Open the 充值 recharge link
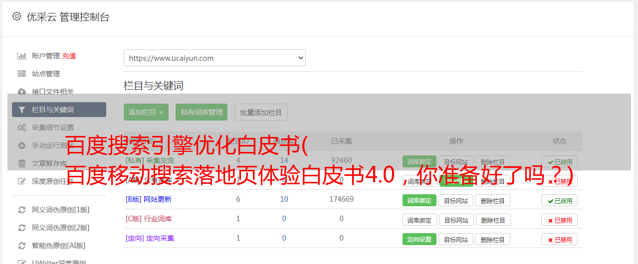The image size is (638, 264). (x=69, y=56)
